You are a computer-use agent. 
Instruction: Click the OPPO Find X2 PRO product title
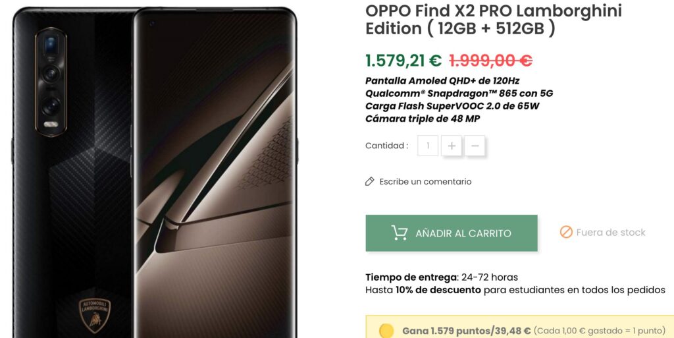494,19
